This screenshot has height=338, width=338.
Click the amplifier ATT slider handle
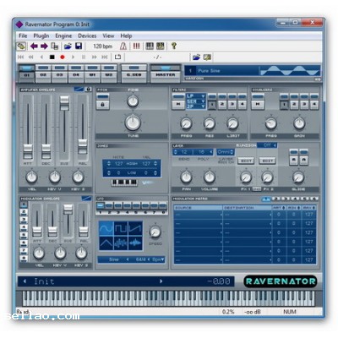(28, 151)
